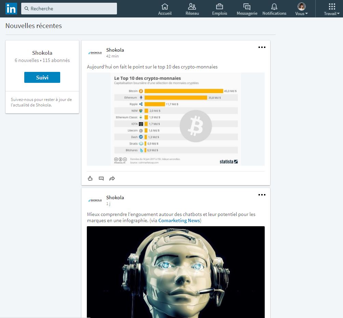Viewport: 343px width, 318px height.
Task: Toggle follow status with the Suivi button
Action: 42,77
